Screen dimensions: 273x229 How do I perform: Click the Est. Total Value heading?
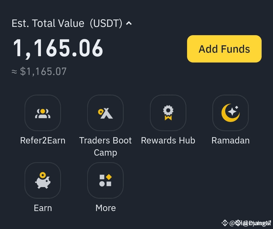pos(48,23)
